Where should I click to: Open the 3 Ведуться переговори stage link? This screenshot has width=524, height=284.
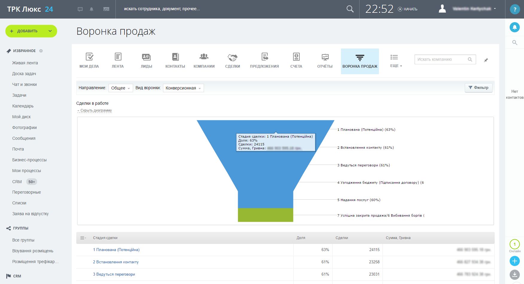coord(114,274)
